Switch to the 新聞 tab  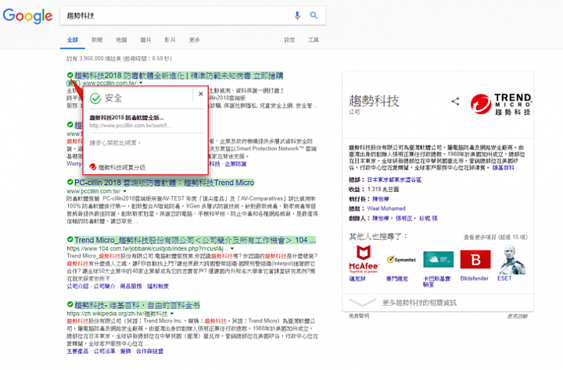pos(97,40)
